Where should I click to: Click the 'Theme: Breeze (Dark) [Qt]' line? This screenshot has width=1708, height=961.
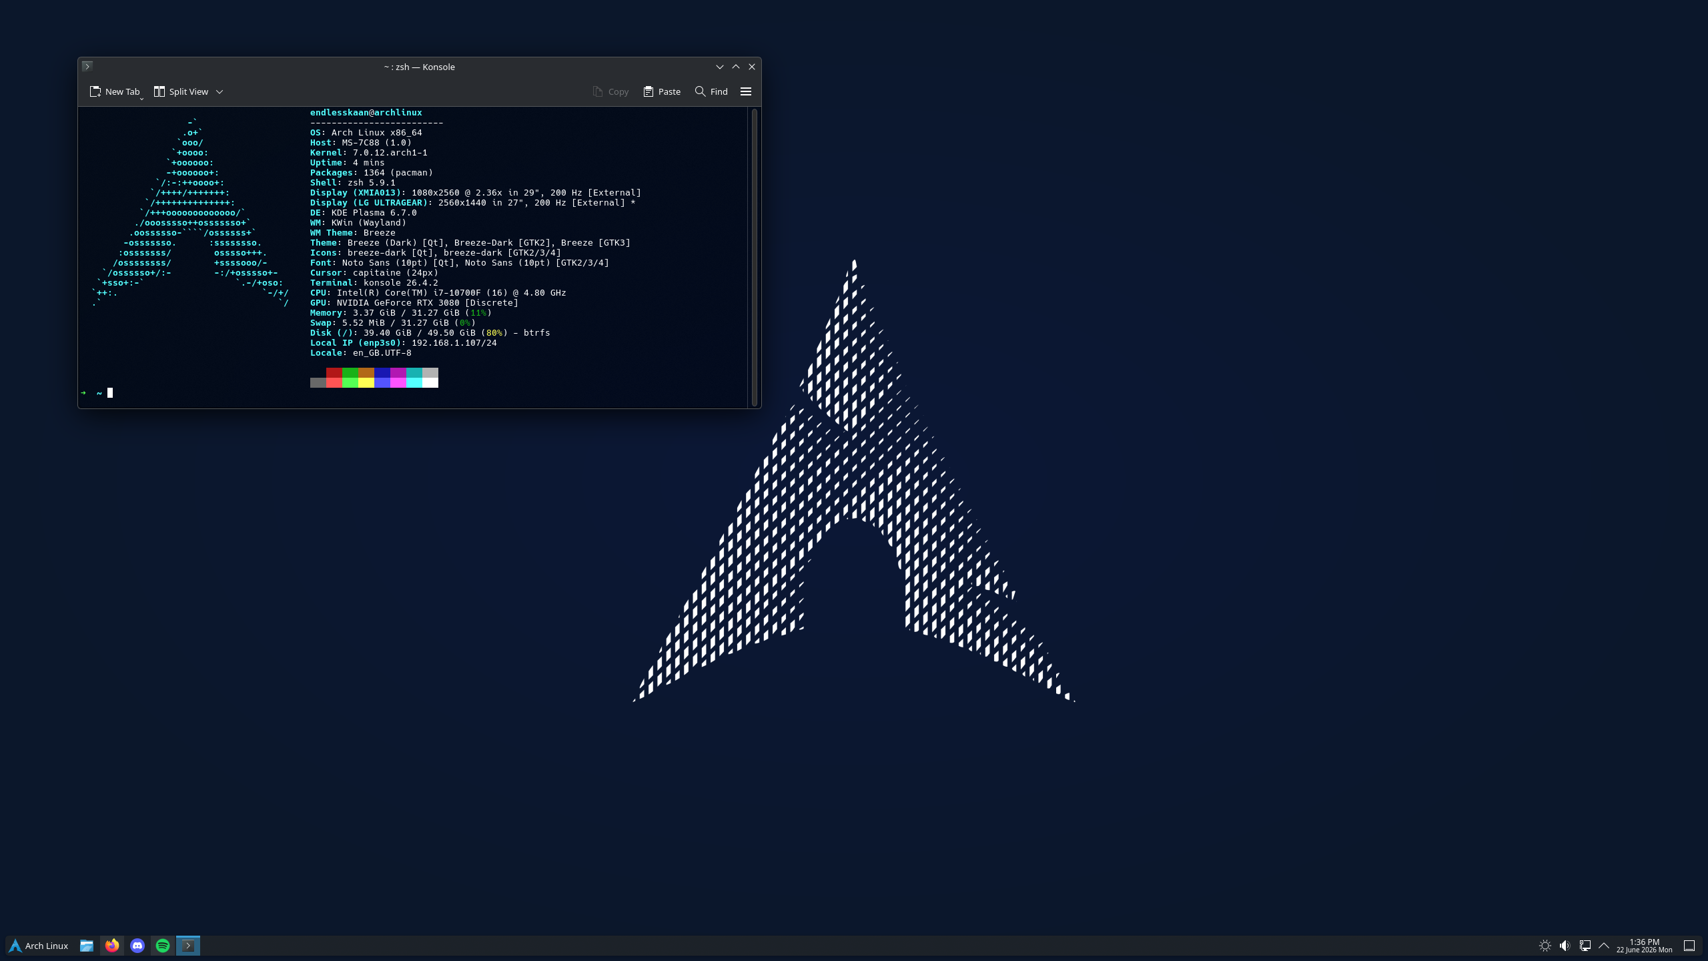(x=470, y=243)
